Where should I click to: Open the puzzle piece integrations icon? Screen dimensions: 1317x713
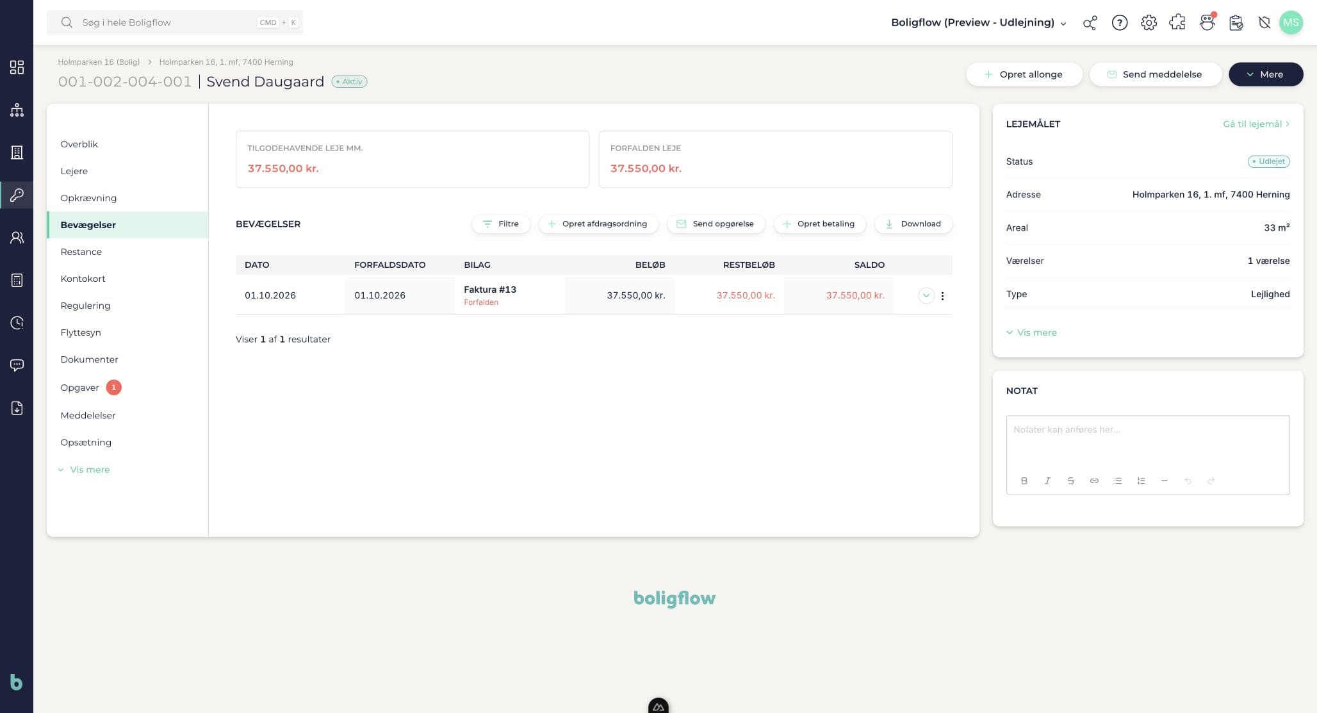click(x=1177, y=23)
